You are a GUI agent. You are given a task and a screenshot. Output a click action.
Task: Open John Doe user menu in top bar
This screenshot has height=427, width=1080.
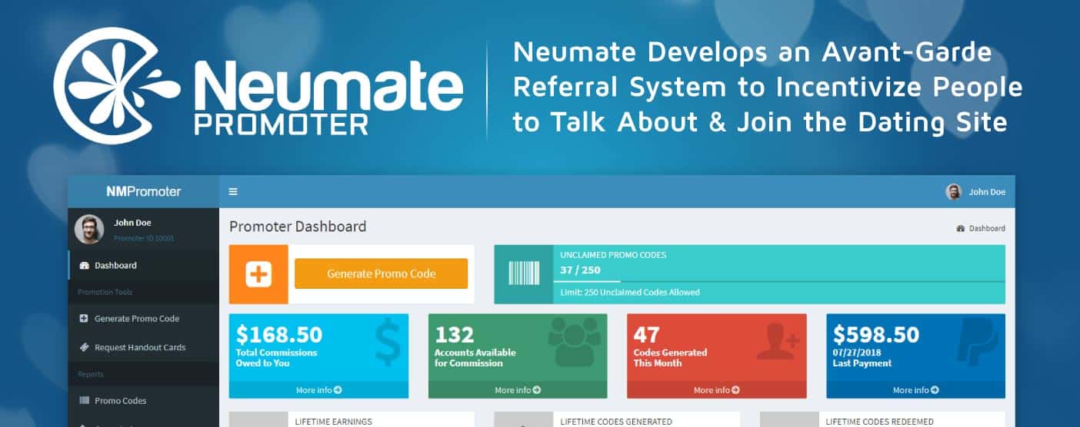[x=975, y=192]
